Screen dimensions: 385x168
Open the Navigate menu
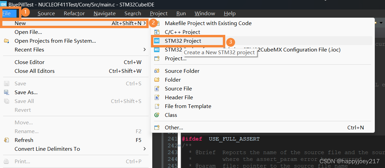tap(104, 14)
